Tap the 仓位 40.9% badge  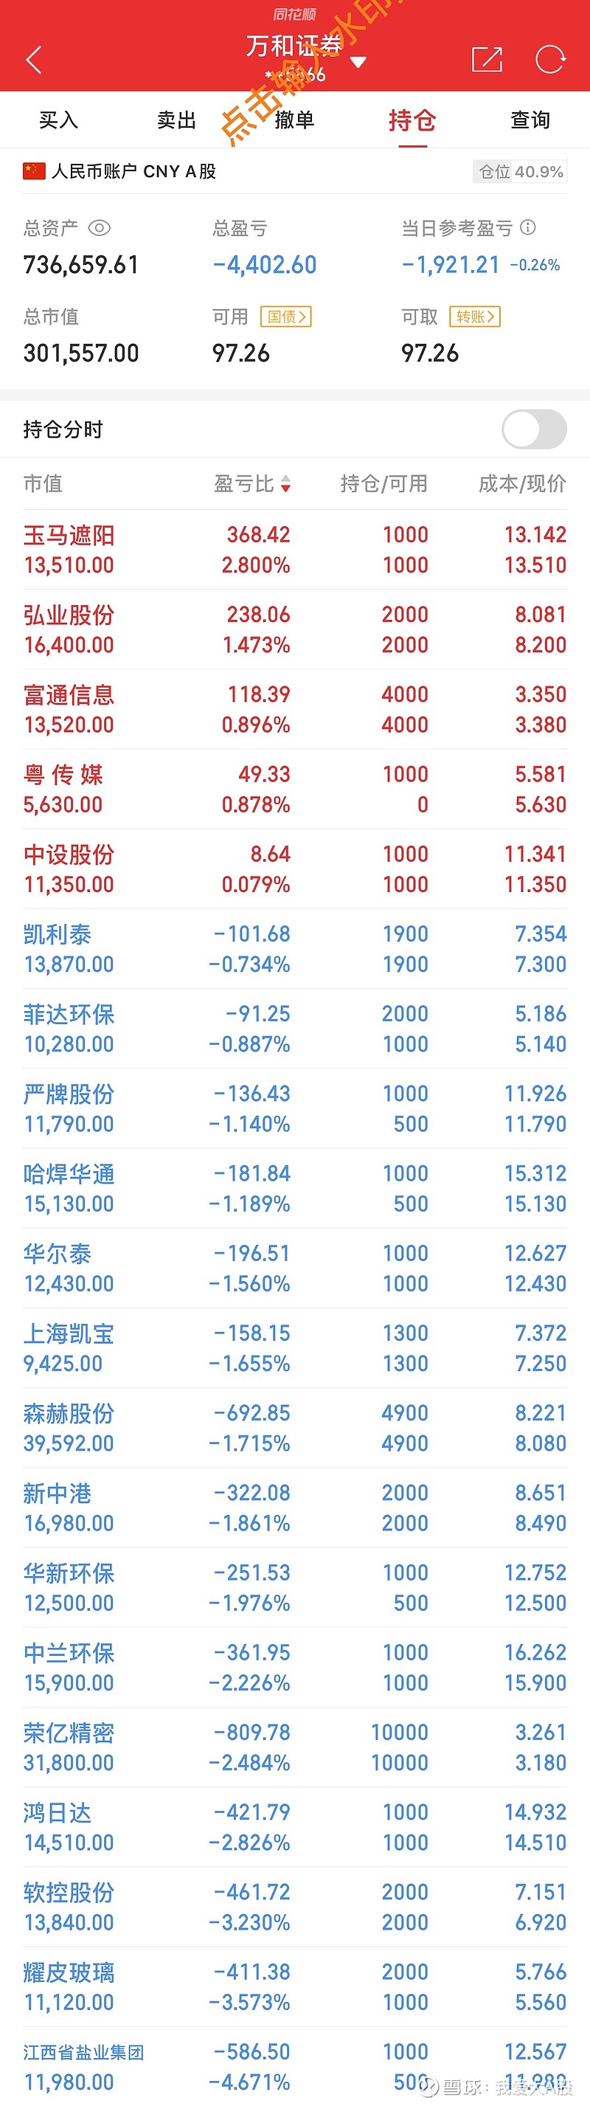coord(521,172)
